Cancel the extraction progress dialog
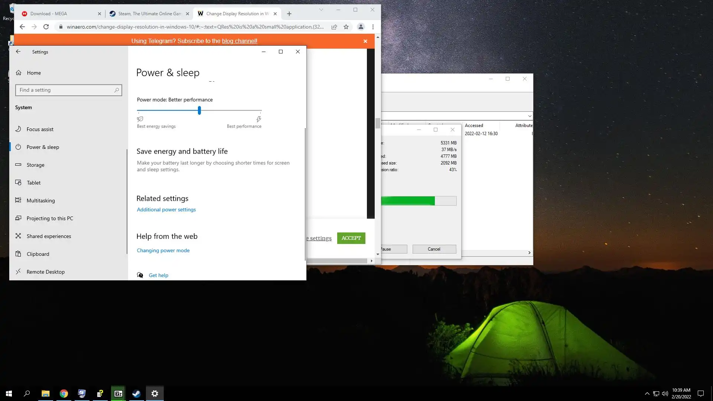 434,249
